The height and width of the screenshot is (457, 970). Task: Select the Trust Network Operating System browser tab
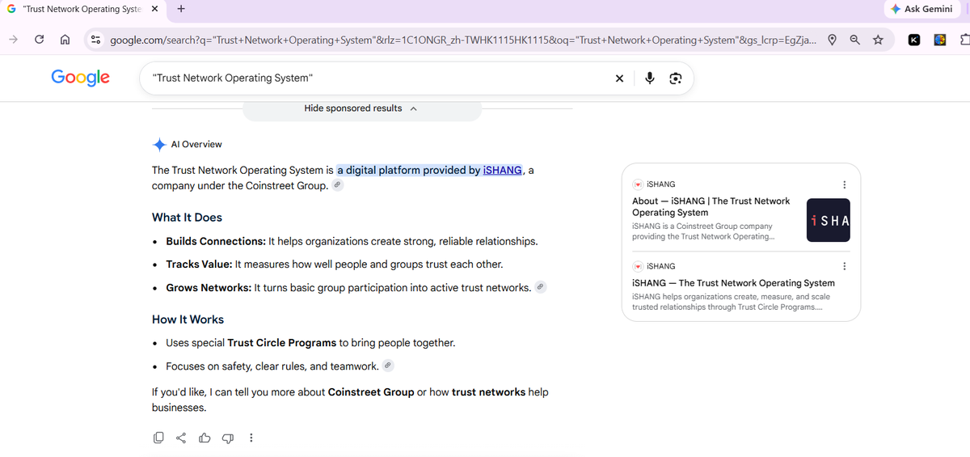click(x=81, y=9)
